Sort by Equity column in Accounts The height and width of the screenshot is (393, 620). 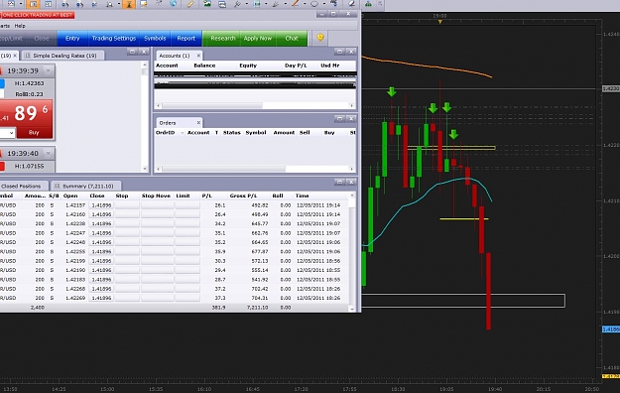(248, 65)
